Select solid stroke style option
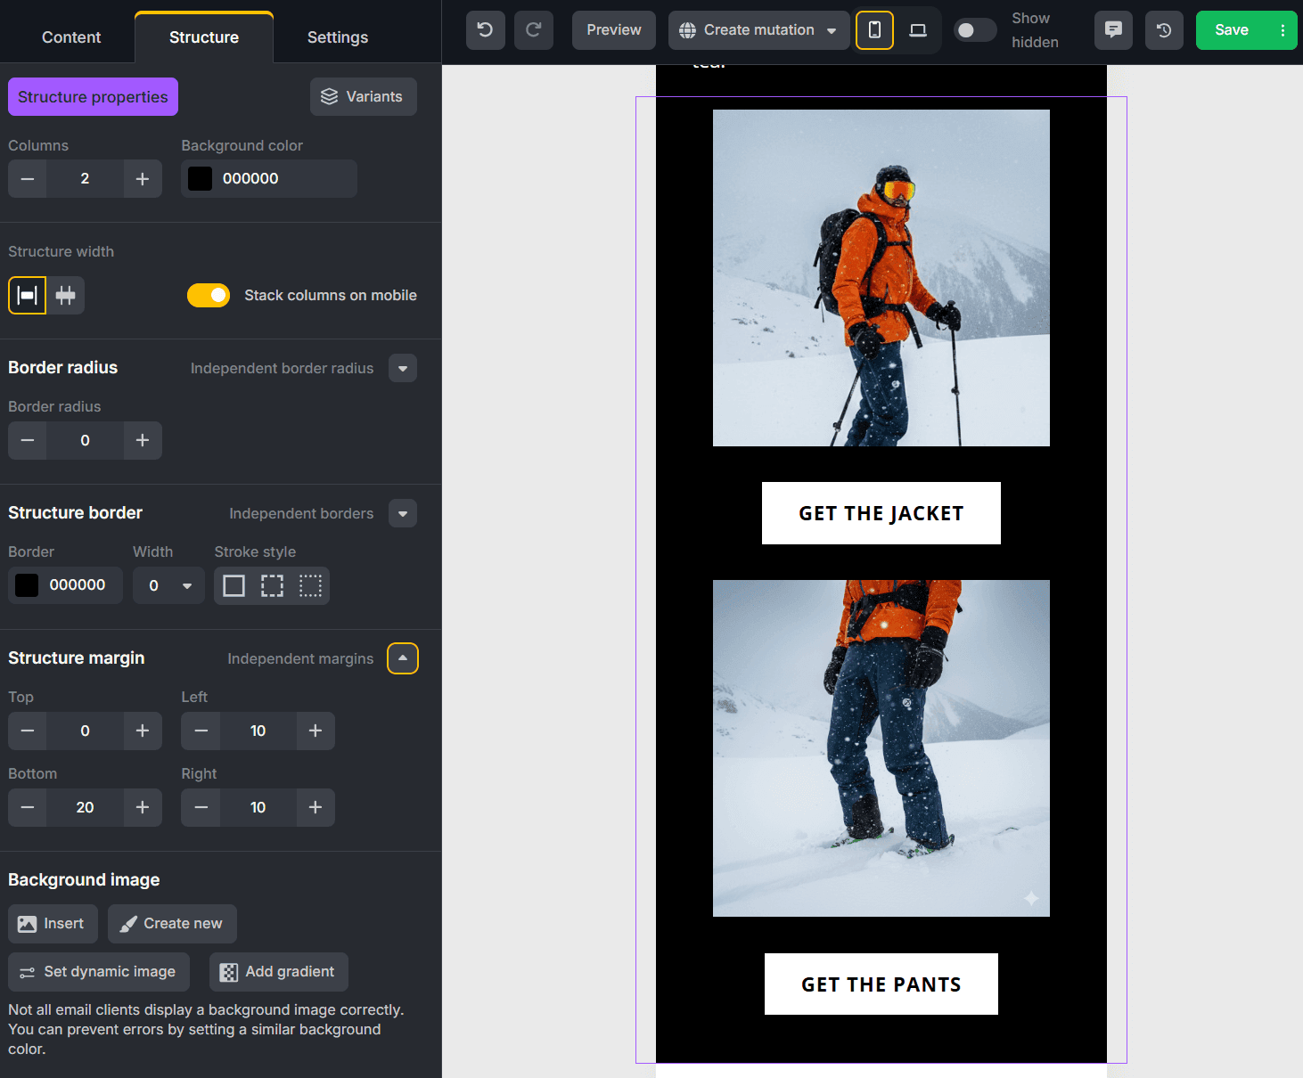The height and width of the screenshot is (1078, 1303). pyautogui.click(x=234, y=585)
